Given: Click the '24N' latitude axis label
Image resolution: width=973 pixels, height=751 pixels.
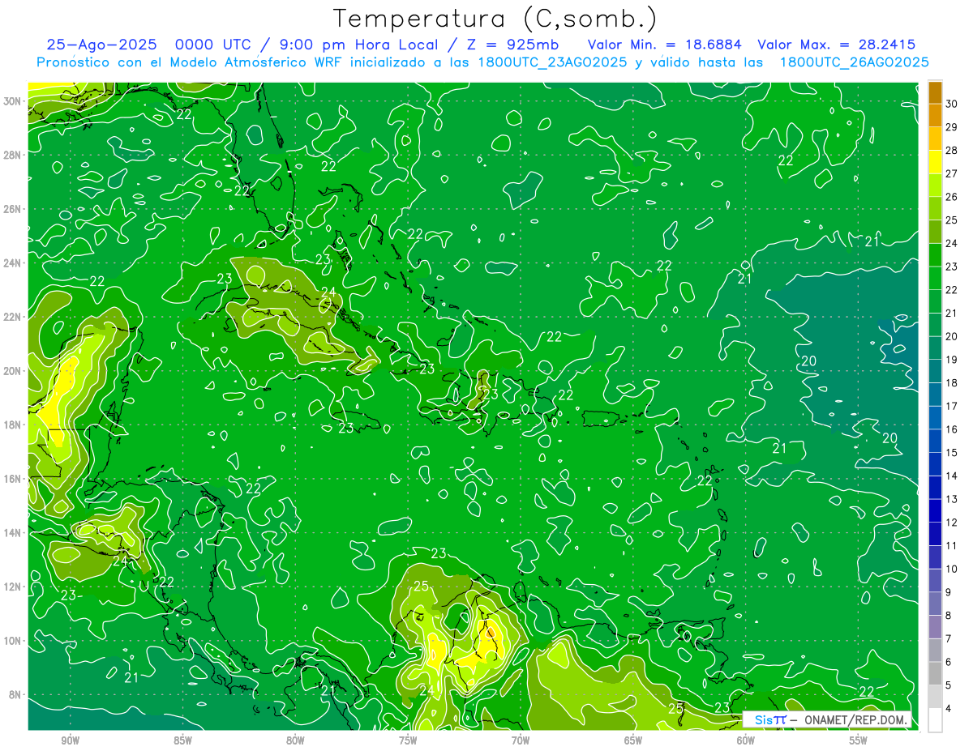Looking at the screenshot, I should [12, 263].
